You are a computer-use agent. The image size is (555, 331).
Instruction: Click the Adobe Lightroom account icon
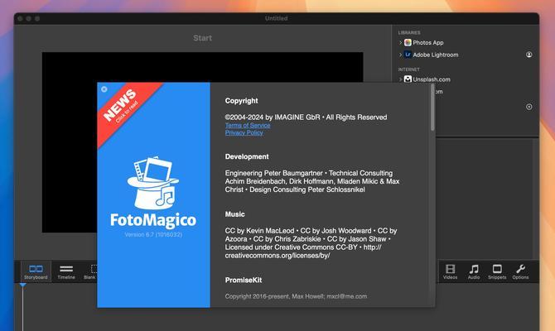pyautogui.click(x=528, y=55)
